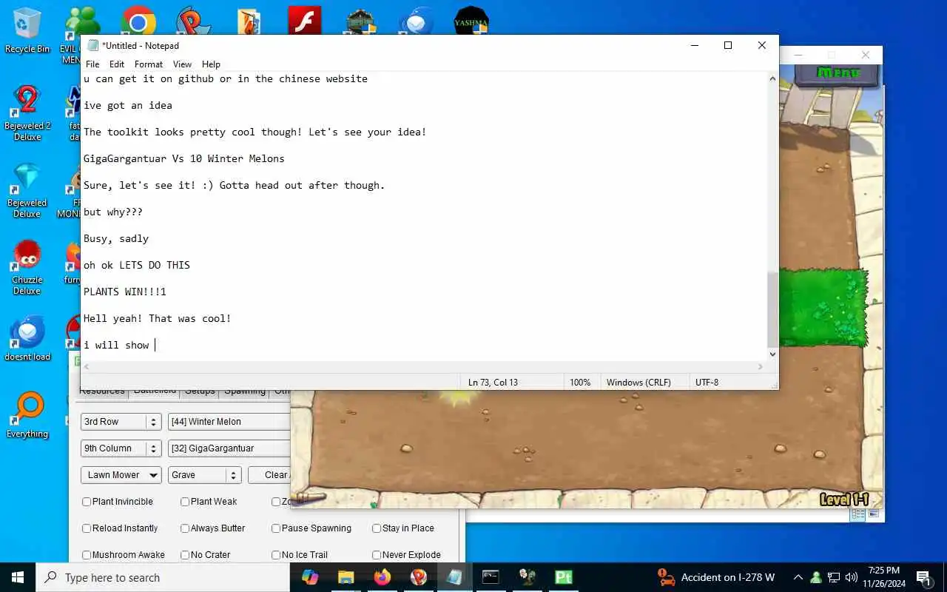Screen dimensions: 947x592
Task: Open Copilot from the taskbar
Action: 310,577
